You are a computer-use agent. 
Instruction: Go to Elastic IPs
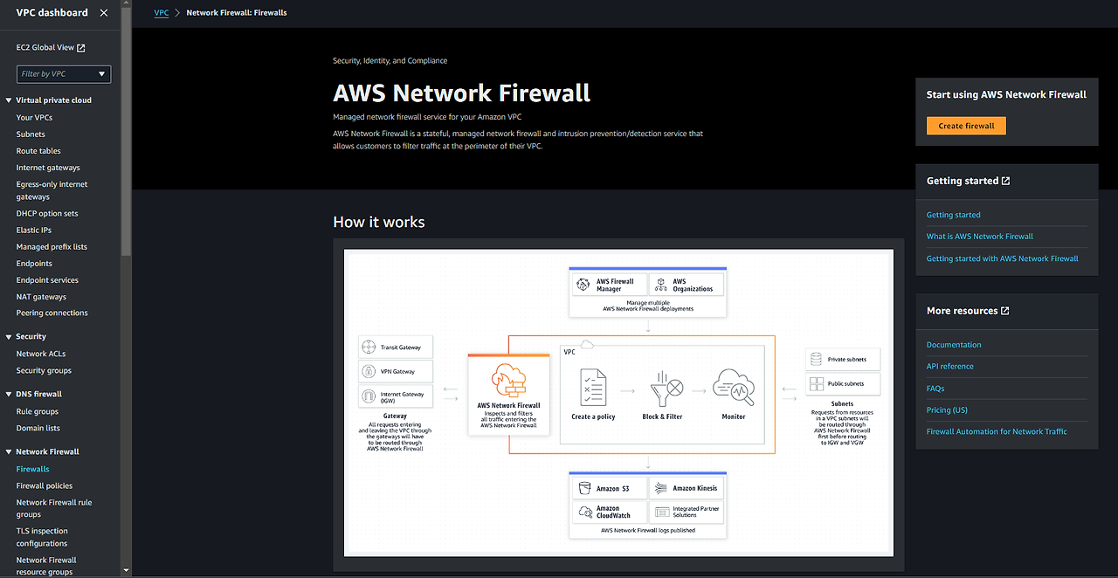click(x=34, y=231)
